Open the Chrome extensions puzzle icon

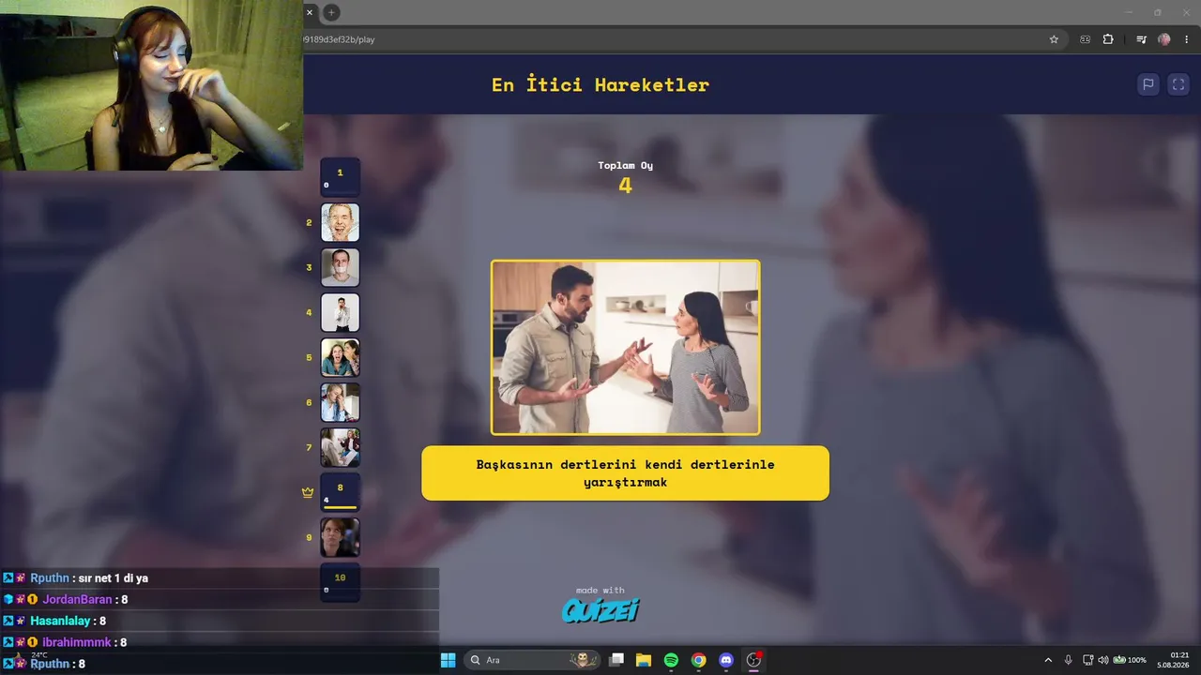[x=1108, y=39]
